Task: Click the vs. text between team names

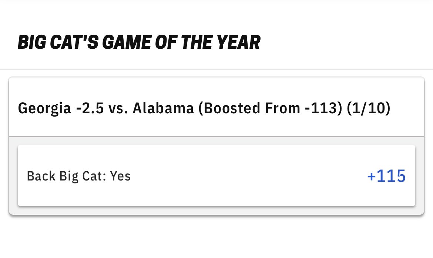Action: pos(118,108)
